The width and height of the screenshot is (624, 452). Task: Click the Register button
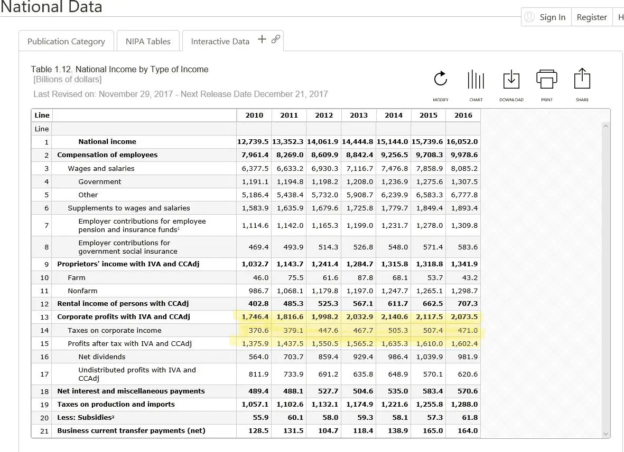tap(592, 17)
